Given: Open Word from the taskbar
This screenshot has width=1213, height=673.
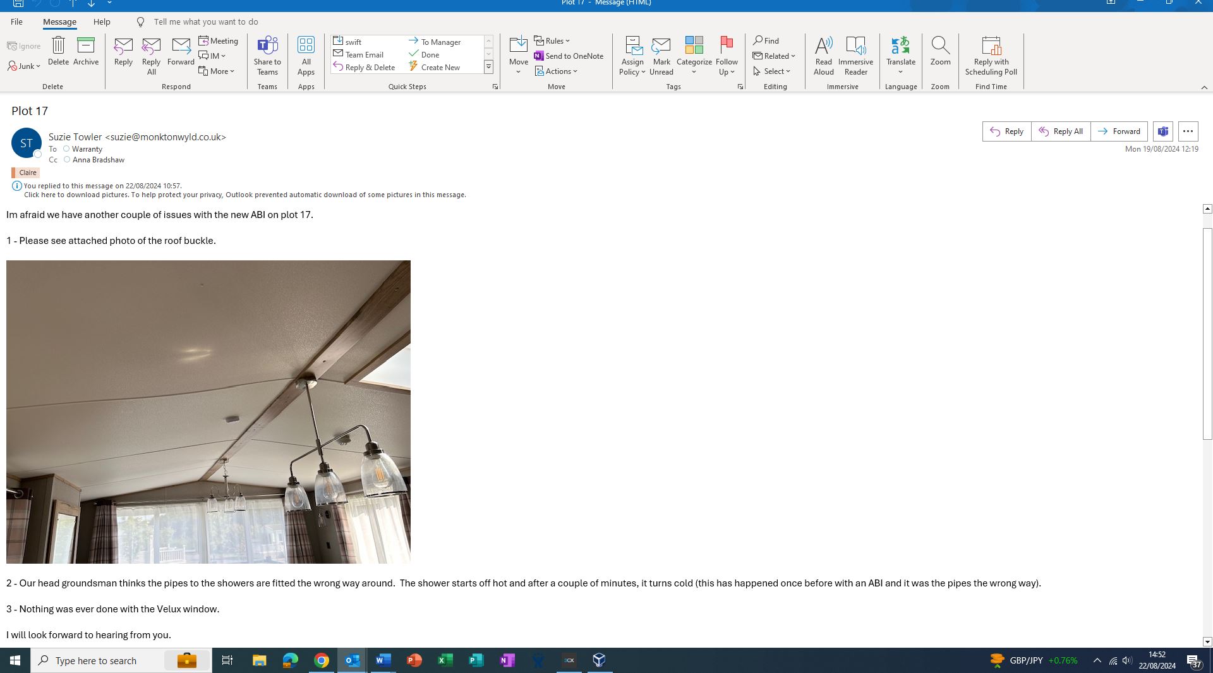Looking at the screenshot, I should [383, 660].
